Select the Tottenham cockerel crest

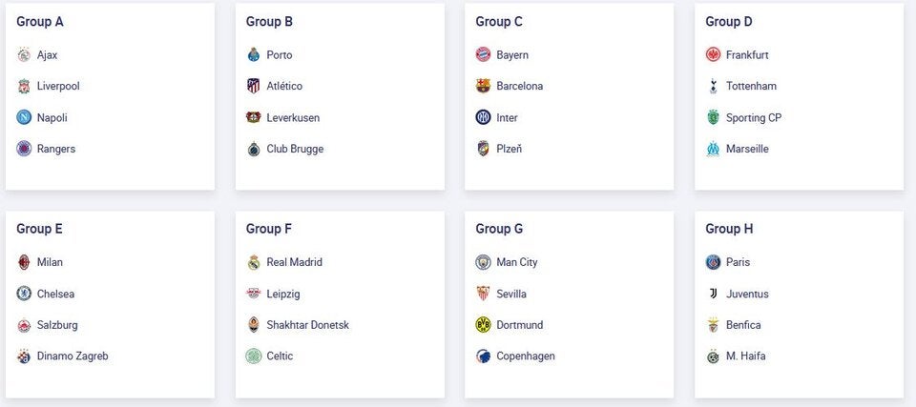coord(713,87)
